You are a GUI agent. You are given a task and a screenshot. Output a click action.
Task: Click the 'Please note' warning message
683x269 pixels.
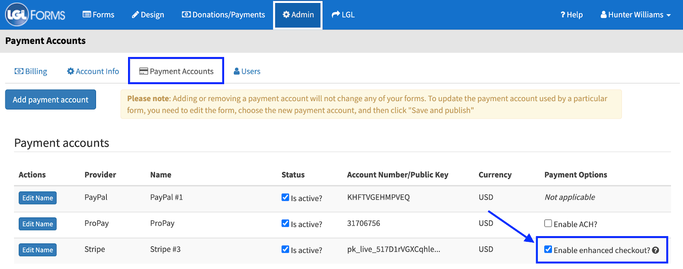(x=371, y=104)
